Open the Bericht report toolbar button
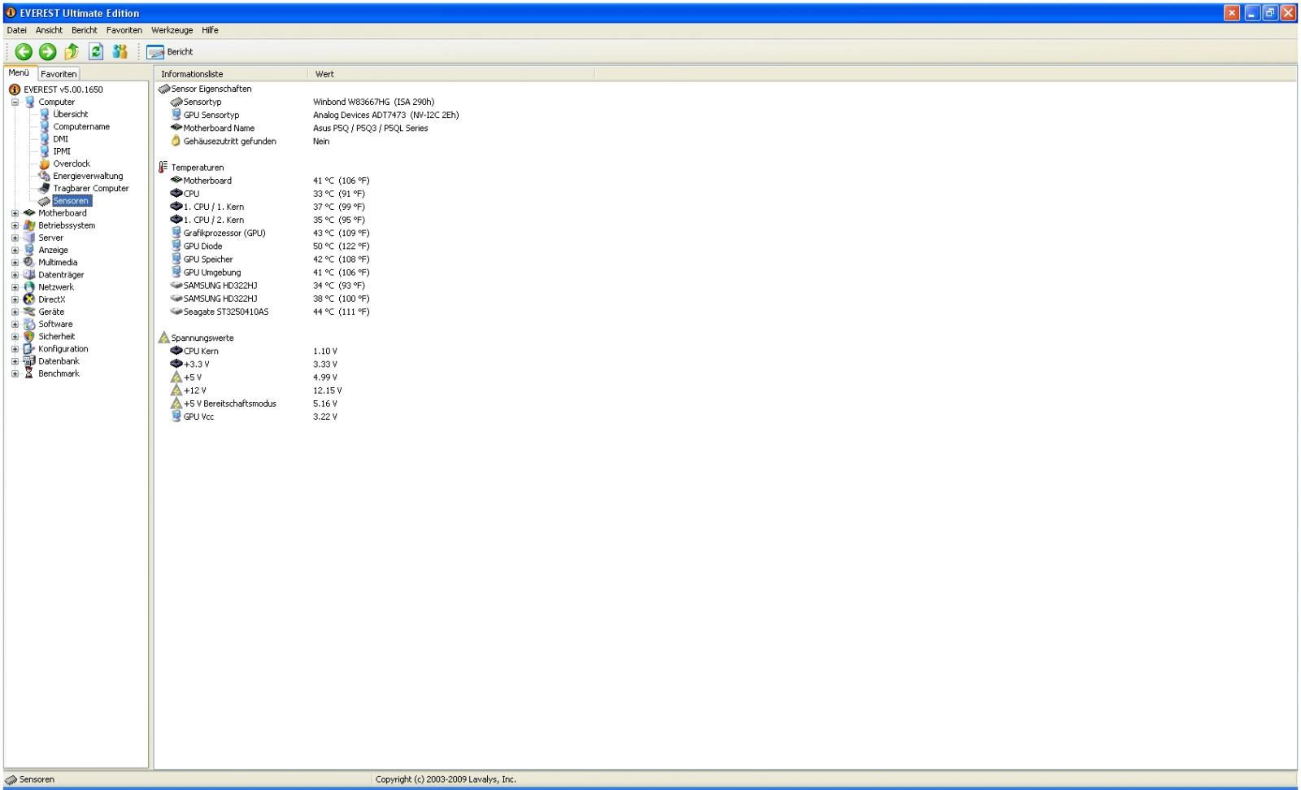This screenshot has width=1301, height=790. (170, 52)
